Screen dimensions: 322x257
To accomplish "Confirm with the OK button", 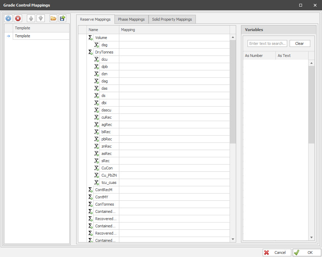I will click(x=306, y=253).
